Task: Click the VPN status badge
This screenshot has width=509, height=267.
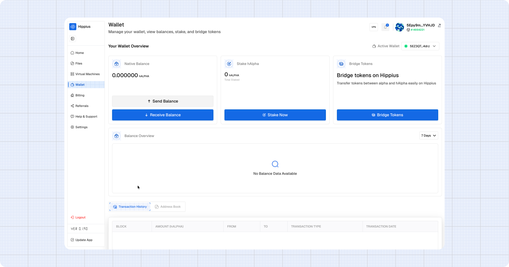Action: [x=374, y=27]
